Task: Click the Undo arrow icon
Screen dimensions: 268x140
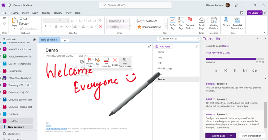Action: point(5,19)
